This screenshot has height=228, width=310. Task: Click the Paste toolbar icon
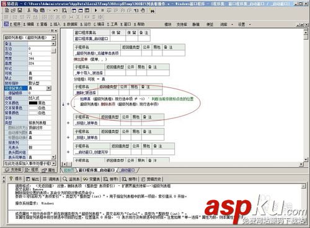click(x=42, y=10)
